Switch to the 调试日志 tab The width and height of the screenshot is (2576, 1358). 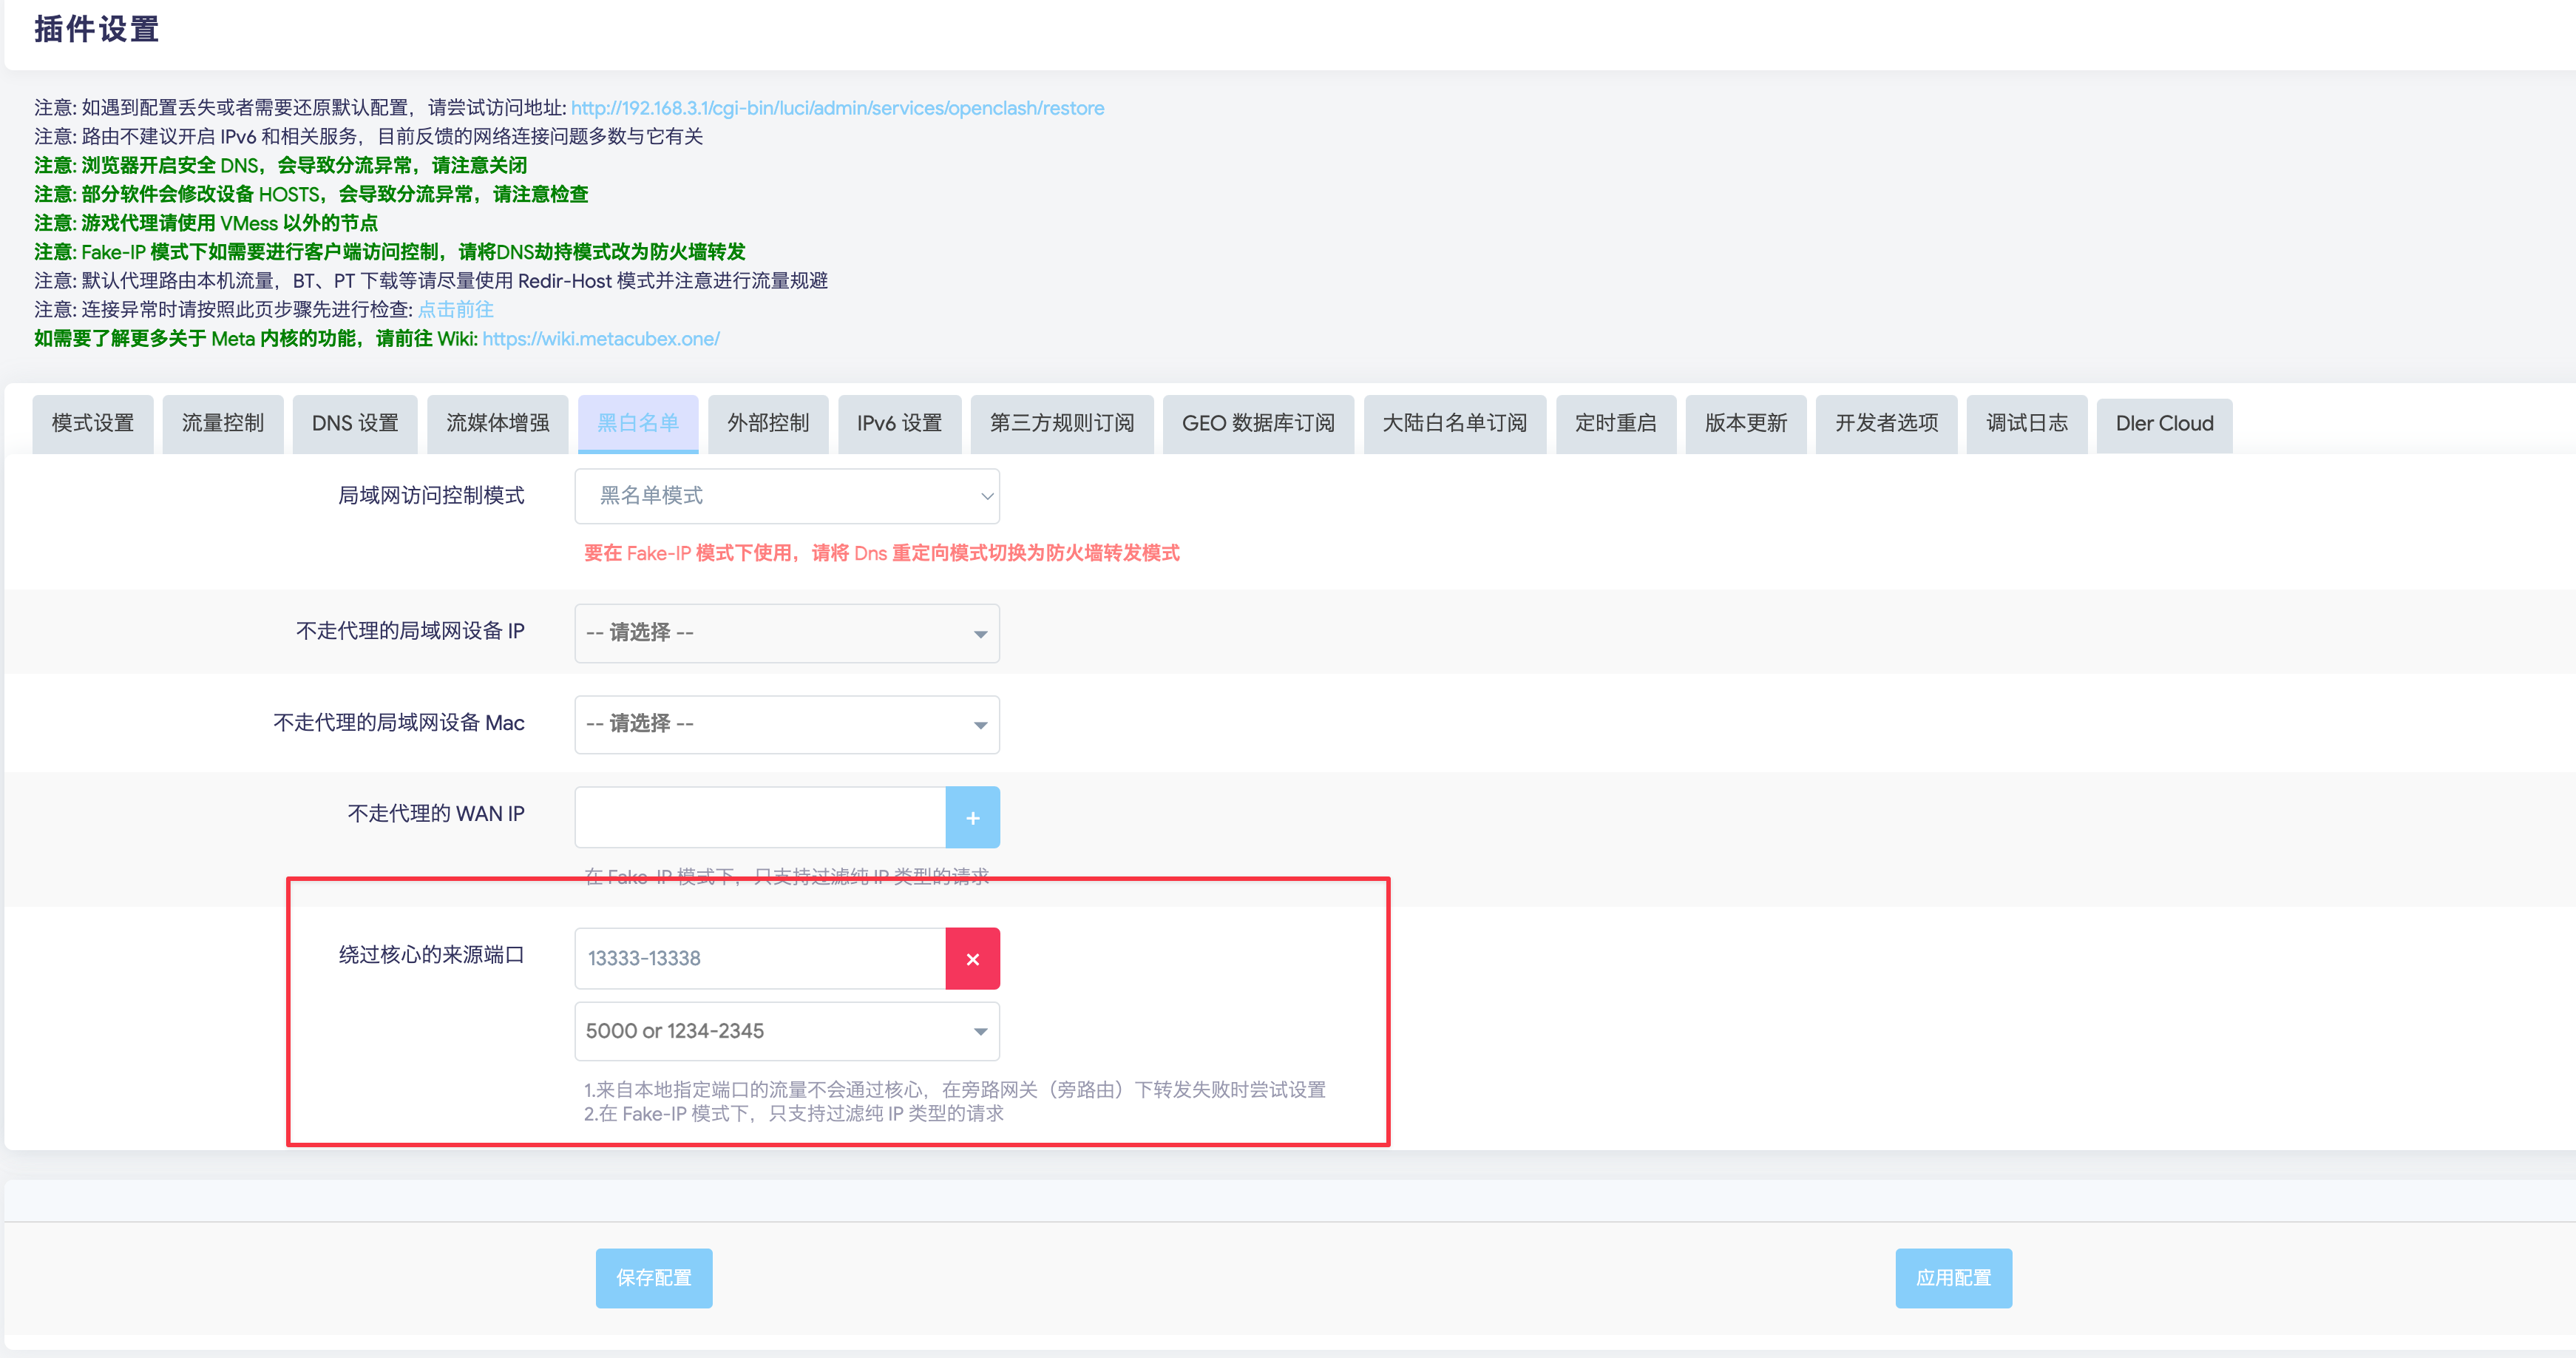(x=2026, y=424)
